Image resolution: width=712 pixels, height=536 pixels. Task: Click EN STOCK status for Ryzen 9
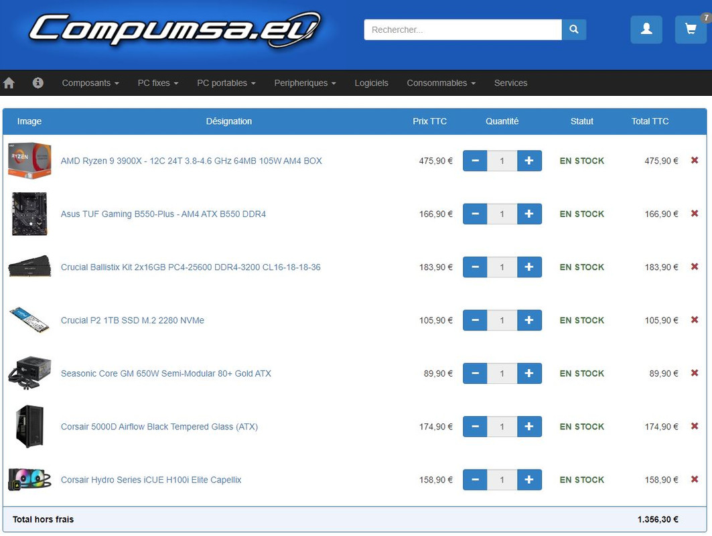tap(581, 161)
